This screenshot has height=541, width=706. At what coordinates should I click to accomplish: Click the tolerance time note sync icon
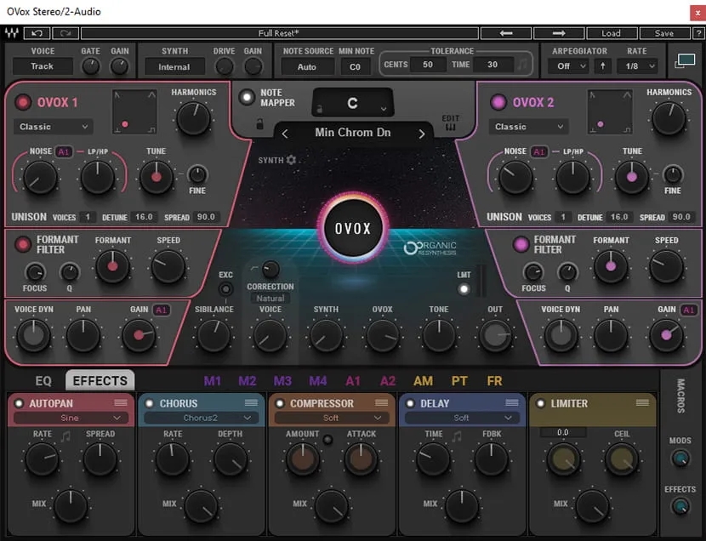522,65
